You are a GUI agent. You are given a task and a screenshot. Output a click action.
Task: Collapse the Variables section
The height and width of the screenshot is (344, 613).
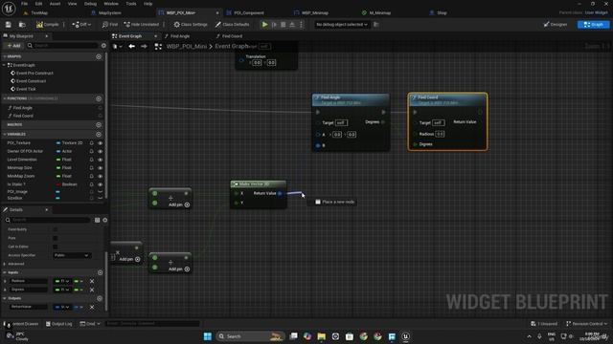click(x=4, y=134)
